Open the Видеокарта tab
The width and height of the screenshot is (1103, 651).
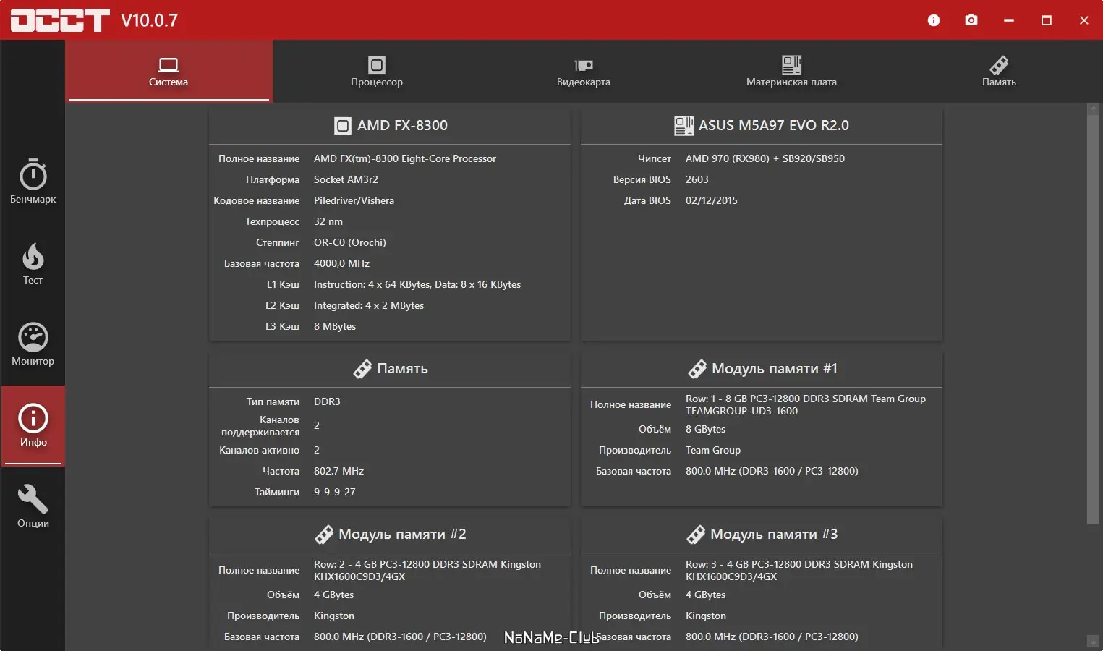click(584, 71)
